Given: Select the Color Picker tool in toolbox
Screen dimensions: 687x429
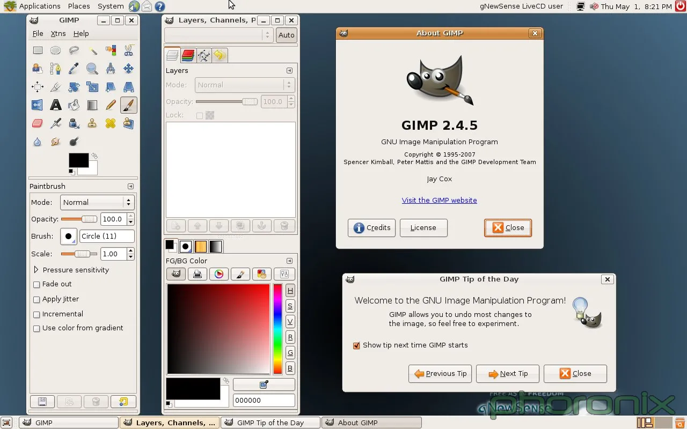Looking at the screenshot, I should (x=74, y=69).
